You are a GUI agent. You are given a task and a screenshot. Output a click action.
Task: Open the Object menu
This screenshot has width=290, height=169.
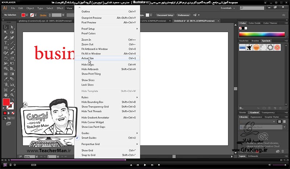click(30, 8)
